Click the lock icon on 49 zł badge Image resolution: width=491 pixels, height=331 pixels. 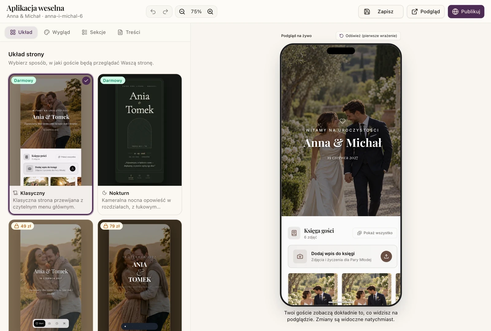tap(17, 226)
